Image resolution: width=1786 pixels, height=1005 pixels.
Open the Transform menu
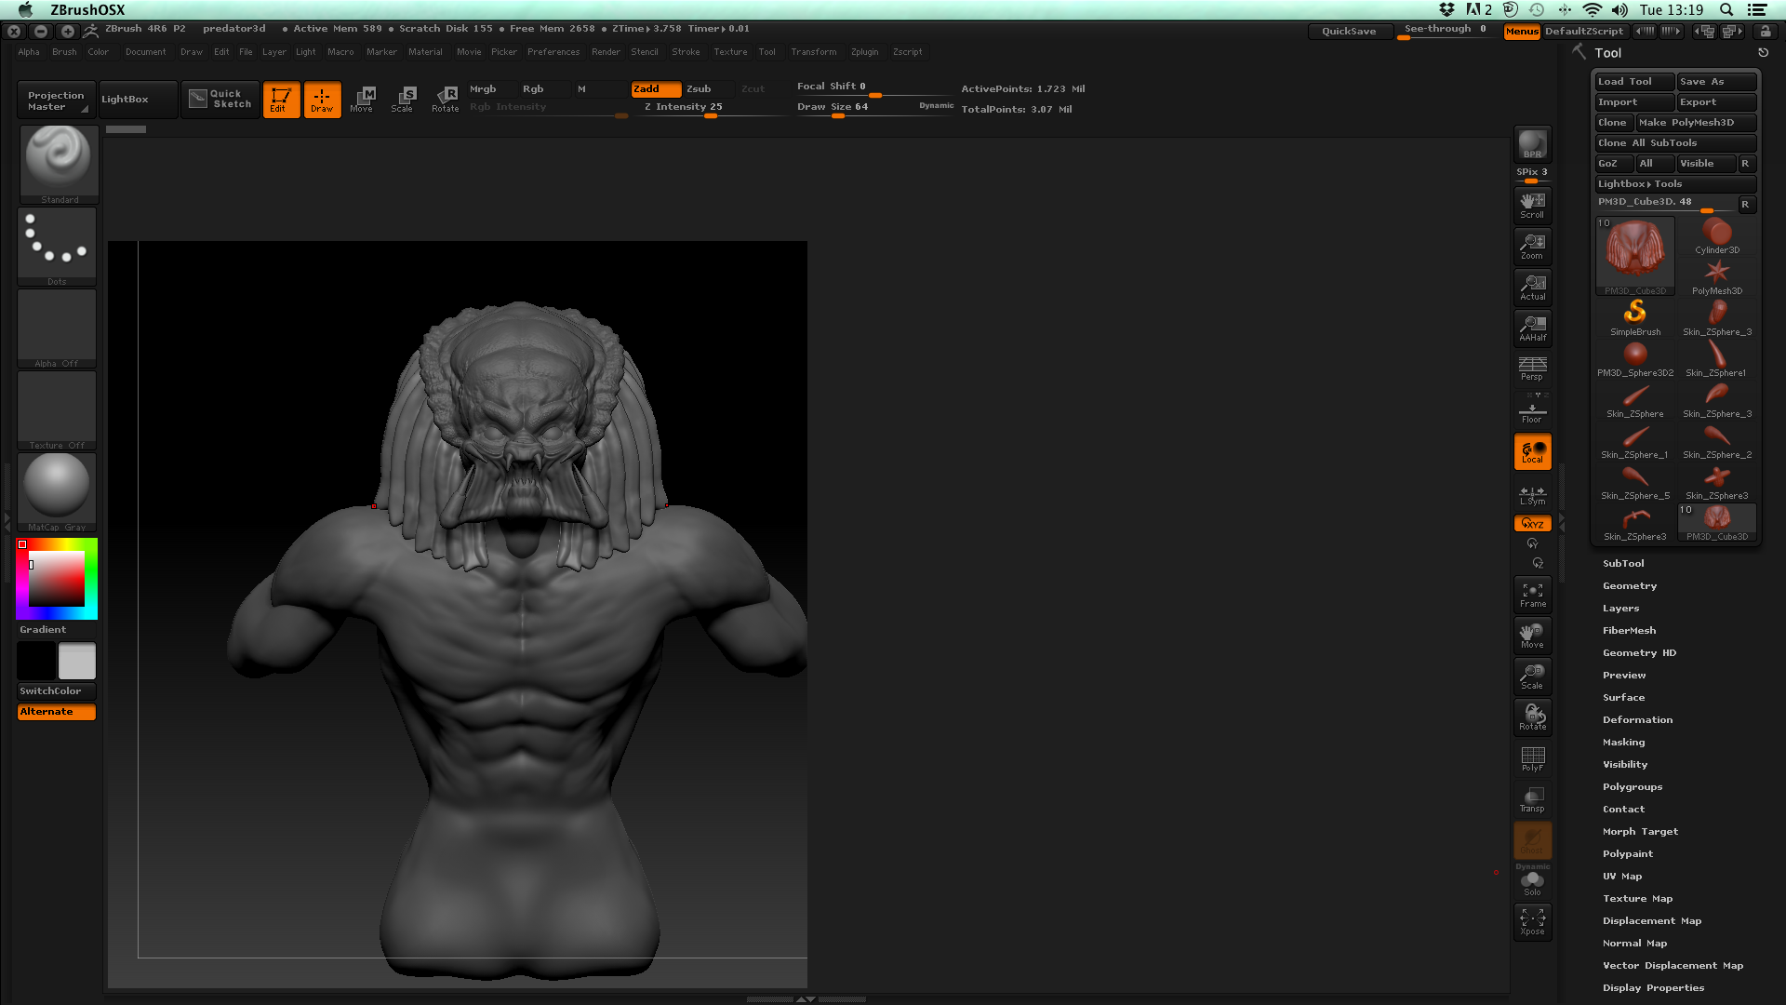[x=814, y=52]
